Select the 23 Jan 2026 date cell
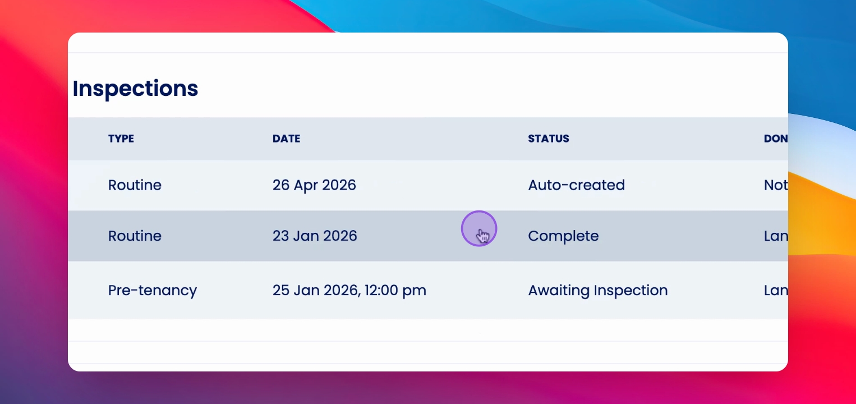Image resolution: width=856 pixels, height=404 pixels. pyautogui.click(x=315, y=236)
